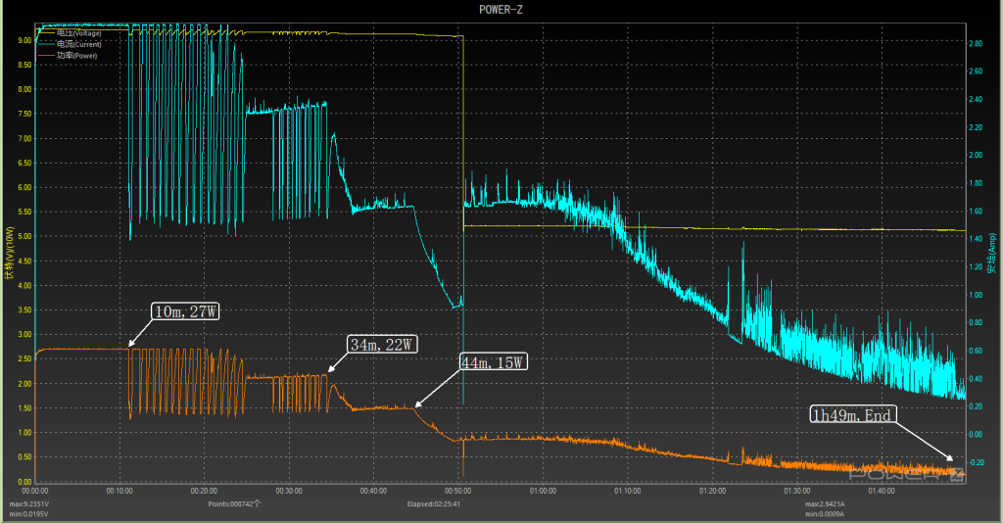Click the min:0.0195V status readout
Image resolution: width=1003 pixels, height=524 pixels.
click(28, 514)
